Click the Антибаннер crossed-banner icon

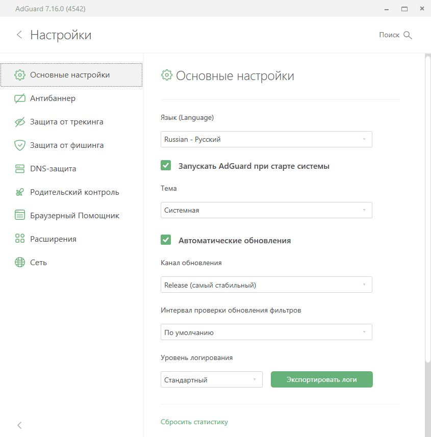[20, 98]
